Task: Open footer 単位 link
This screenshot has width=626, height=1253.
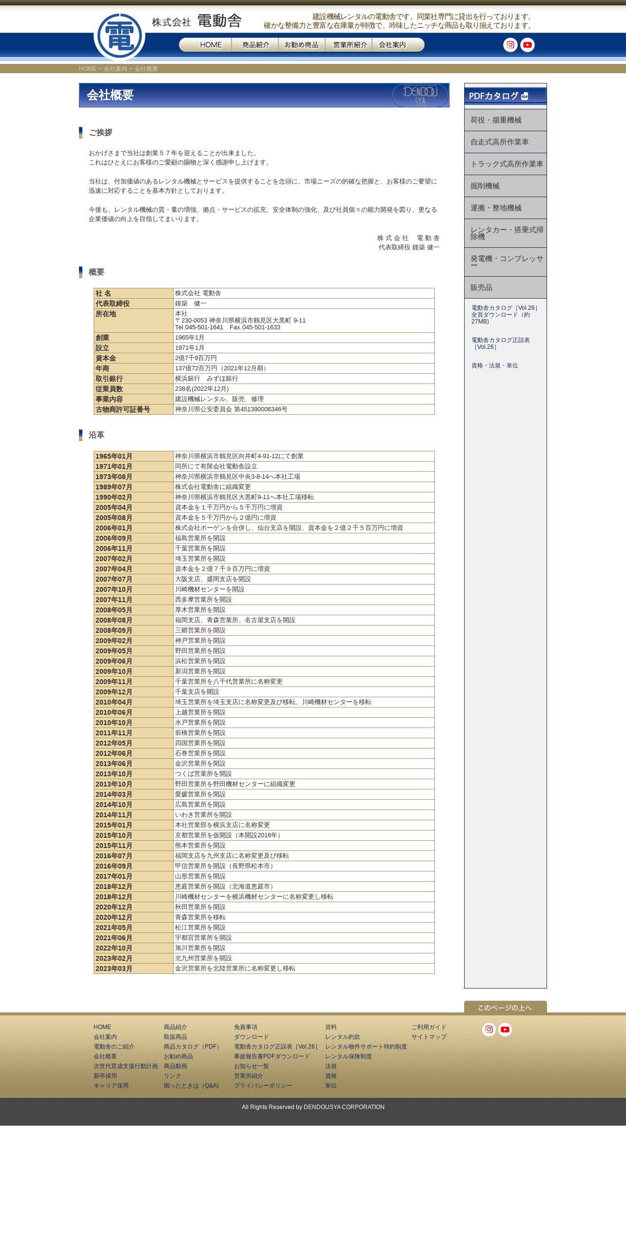Action: [331, 1086]
